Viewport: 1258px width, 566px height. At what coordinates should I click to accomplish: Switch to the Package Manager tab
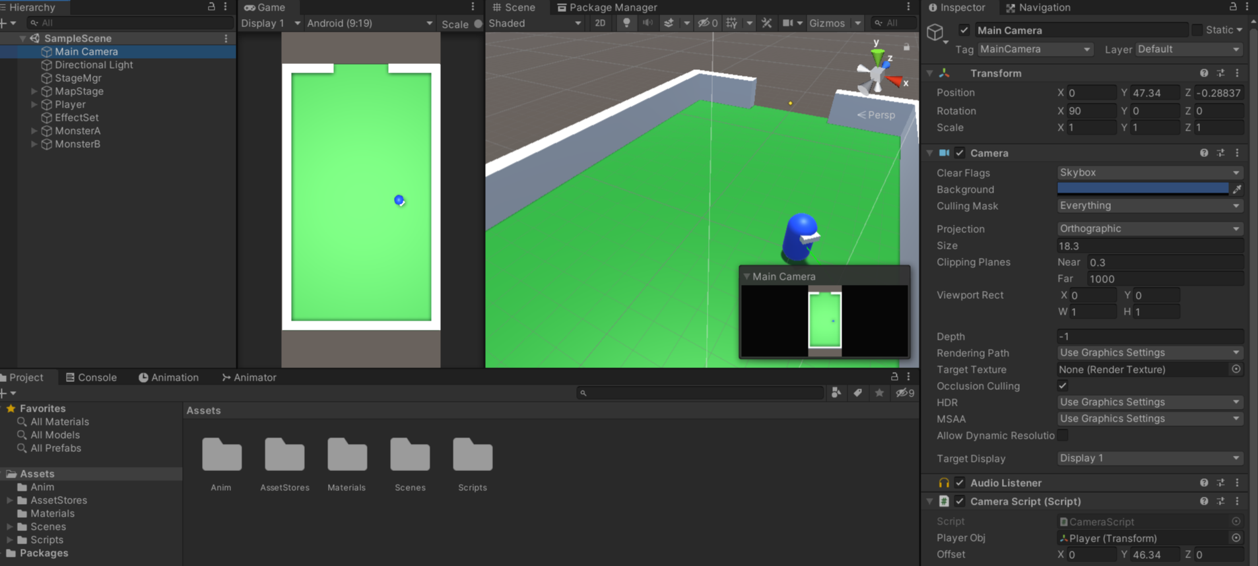[x=607, y=7]
